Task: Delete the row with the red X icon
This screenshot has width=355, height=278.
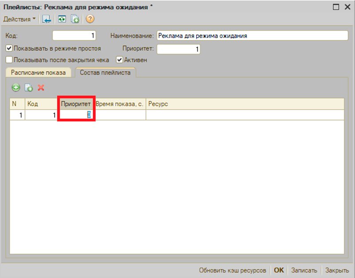Action: tap(41, 87)
